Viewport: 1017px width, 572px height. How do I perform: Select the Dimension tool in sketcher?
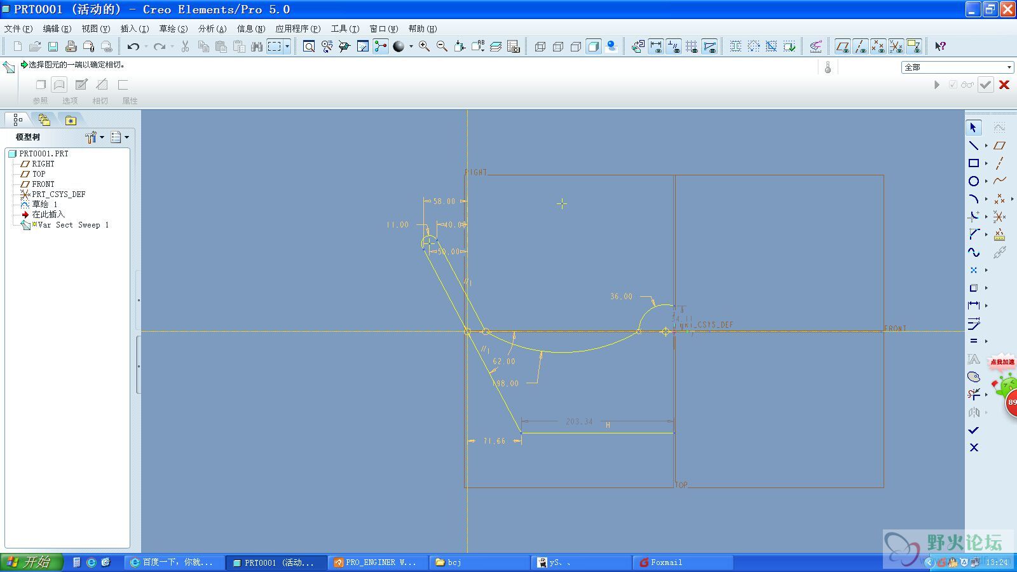(973, 306)
